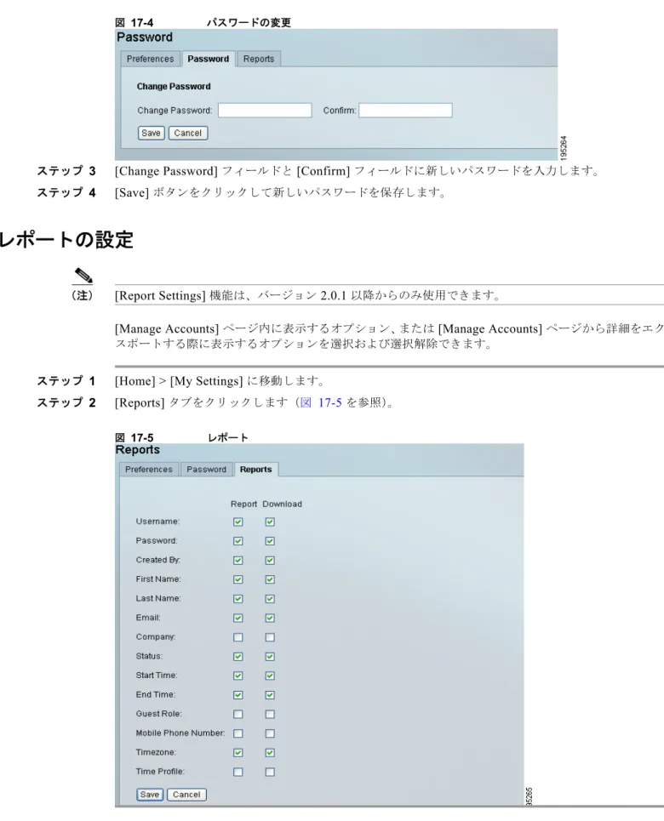The height and width of the screenshot is (821, 664).
Task: Click the note pencil icon
Action: pos(83,276)
